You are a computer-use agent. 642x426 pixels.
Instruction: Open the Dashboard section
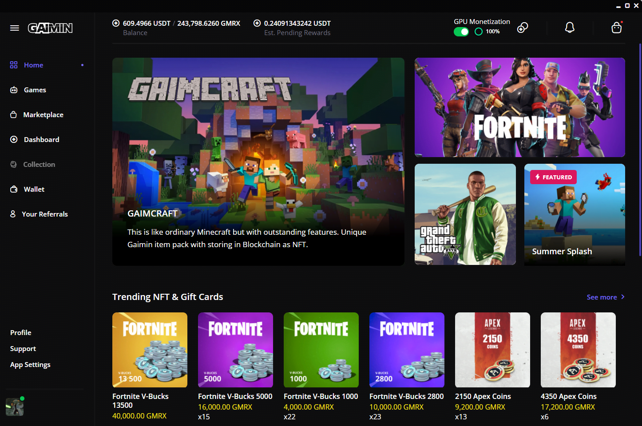[41, 139]
